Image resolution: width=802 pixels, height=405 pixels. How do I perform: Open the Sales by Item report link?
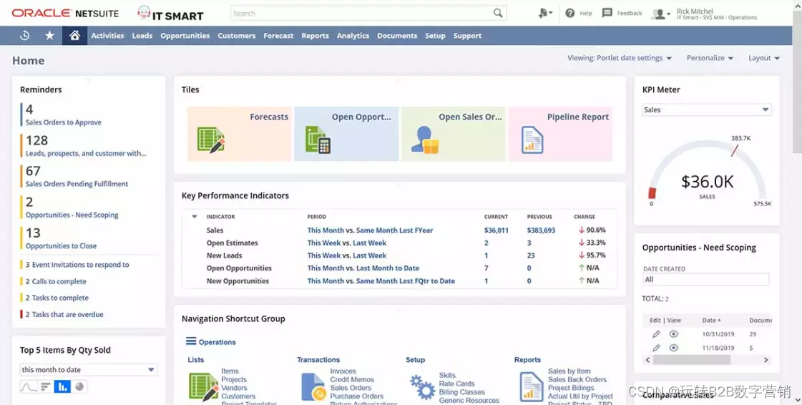(569, 371)
